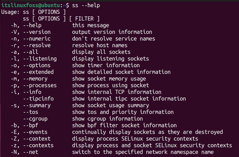
Task: Click the --bpf option text
Action: coord(31,125)
